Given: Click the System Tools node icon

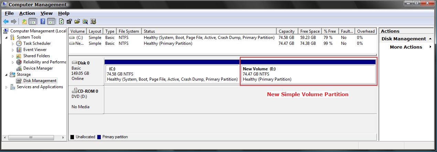Looking at the screenshot, I should pos(13,37).
